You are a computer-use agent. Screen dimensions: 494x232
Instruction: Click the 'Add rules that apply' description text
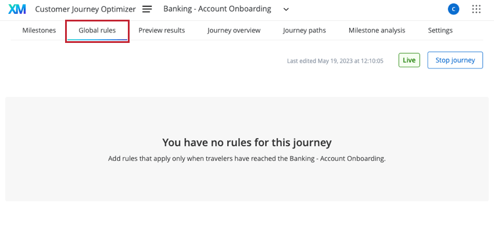[x=247, y=159]
